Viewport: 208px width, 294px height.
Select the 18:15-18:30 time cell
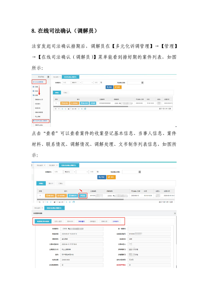148,195
